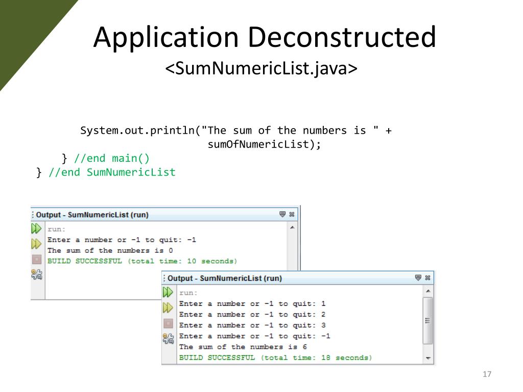Click the '<SumNumericList.java>' subtitle
The height and width of the screenshot is (392, 523).
[x=261, y=68]
